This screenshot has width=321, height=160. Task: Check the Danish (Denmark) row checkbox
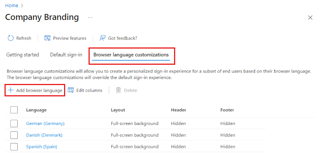(14, 135)
